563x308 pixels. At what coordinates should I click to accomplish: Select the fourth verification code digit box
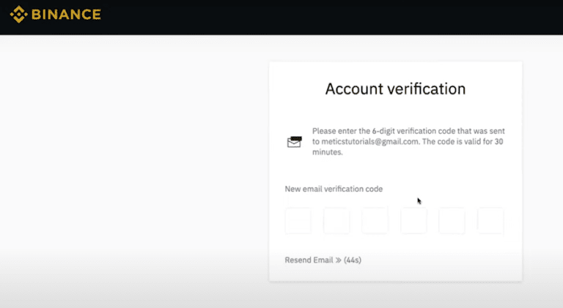(413, 221)
